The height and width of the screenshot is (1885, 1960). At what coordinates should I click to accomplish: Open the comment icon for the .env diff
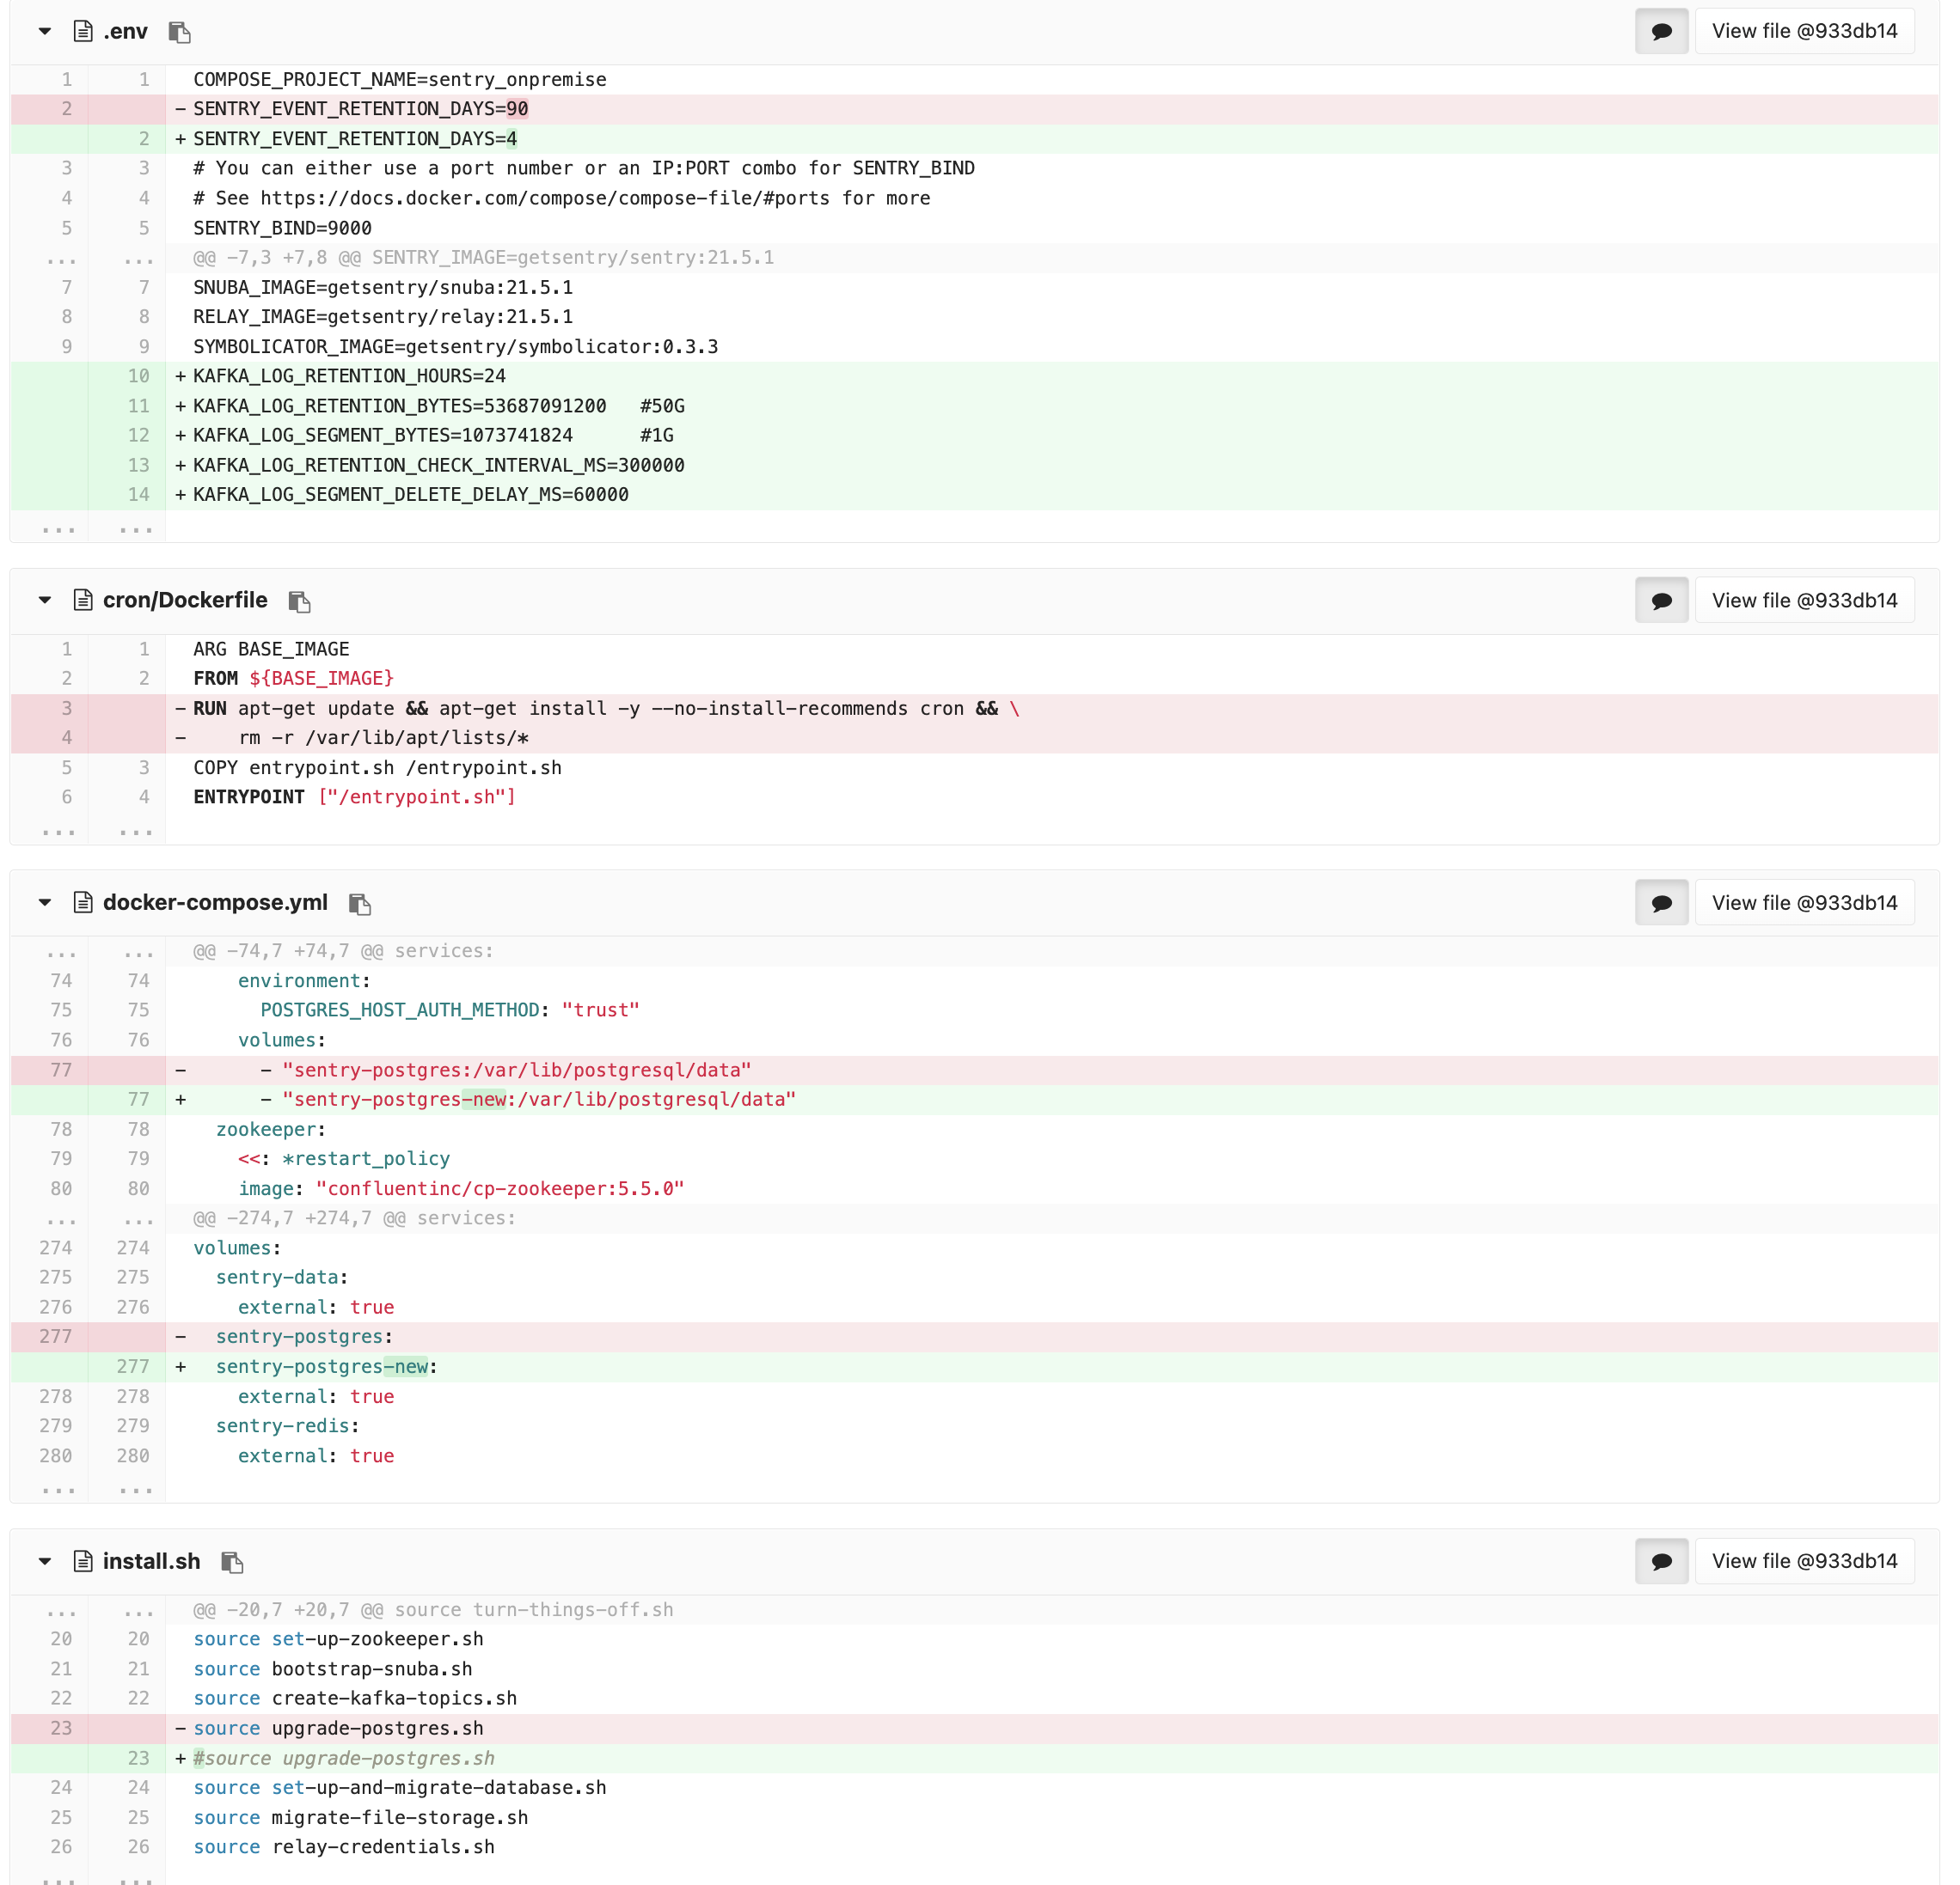pyautogui.click(x=1660, y=31)
